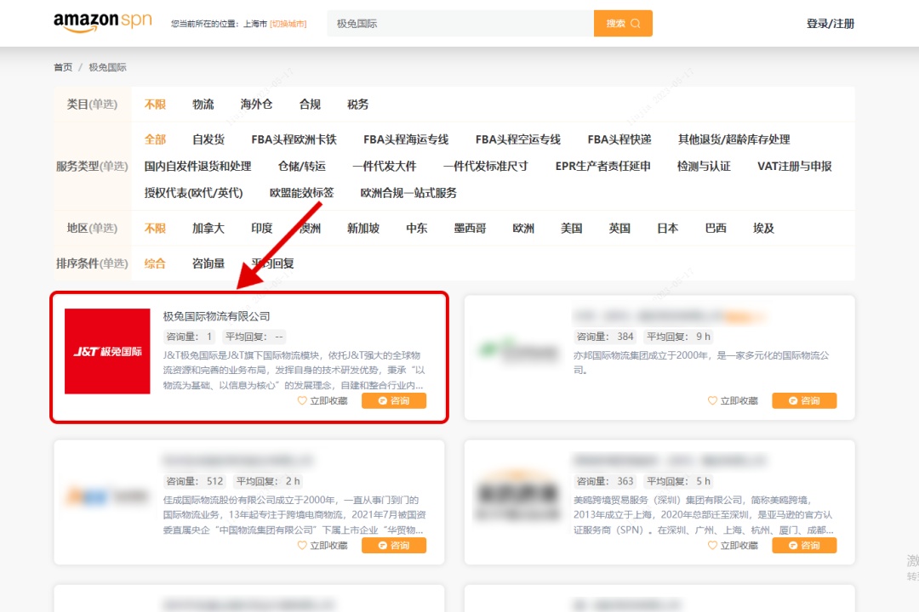
Task: Click the 切换城市 link to change city
Action: pos(288,24)
